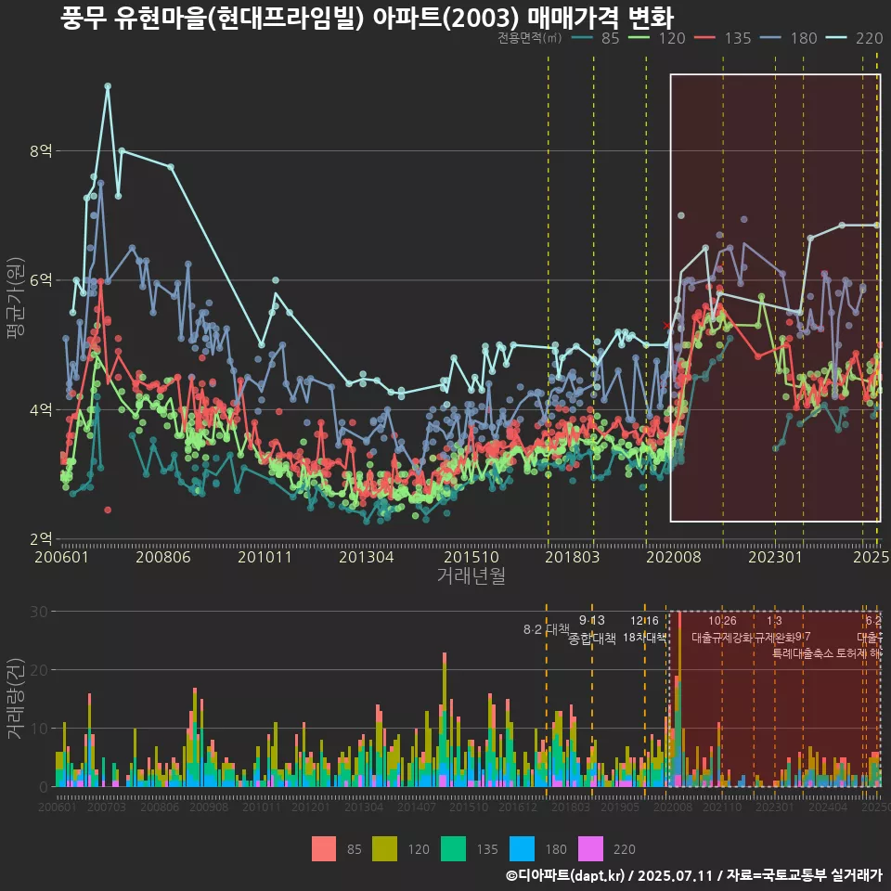Click the '8억' y-axis label
891x891 pixels.
[x=41, y=150]
